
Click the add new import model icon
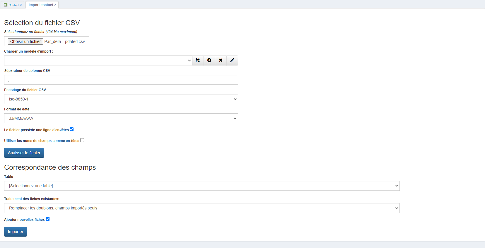[x=209, y=60]
